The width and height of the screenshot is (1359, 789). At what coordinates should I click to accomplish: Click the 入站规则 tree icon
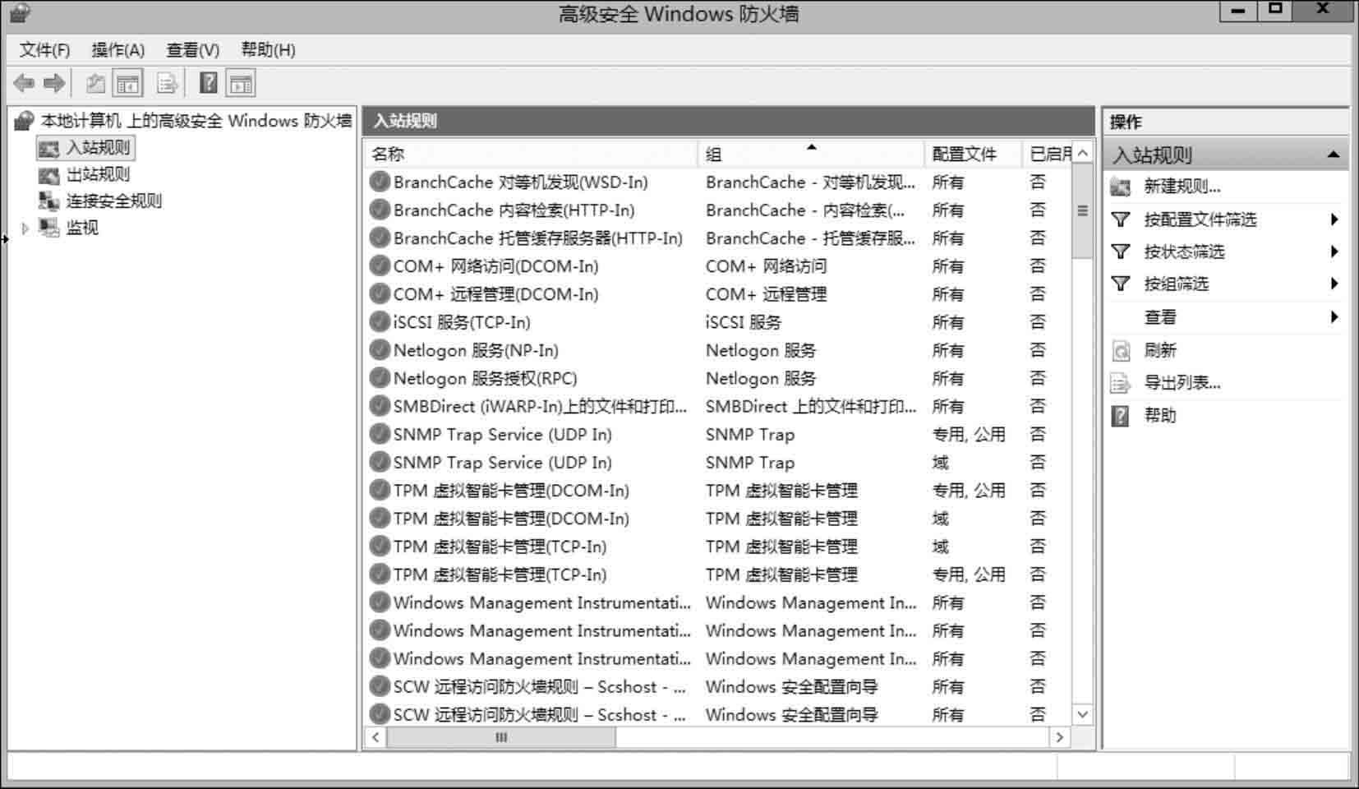49,148
